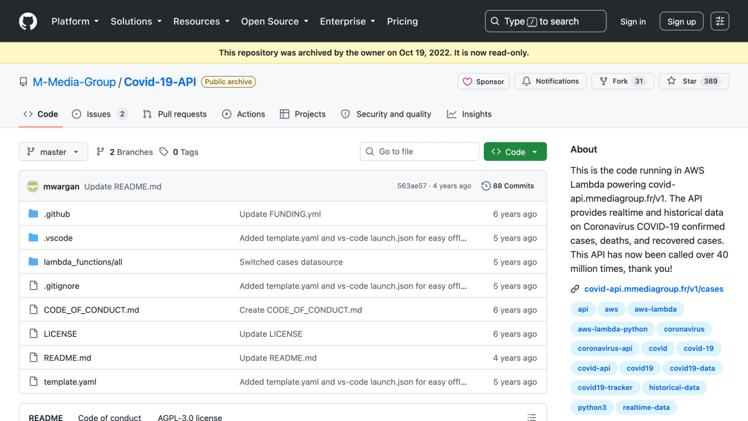Click mwargan avatar image
The height and width of the screenshot is (421, 748).
tap(33, 186)
